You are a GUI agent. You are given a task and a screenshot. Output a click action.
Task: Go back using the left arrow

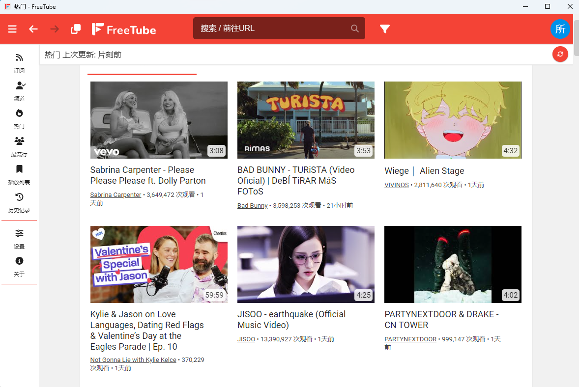pos(33,29)
